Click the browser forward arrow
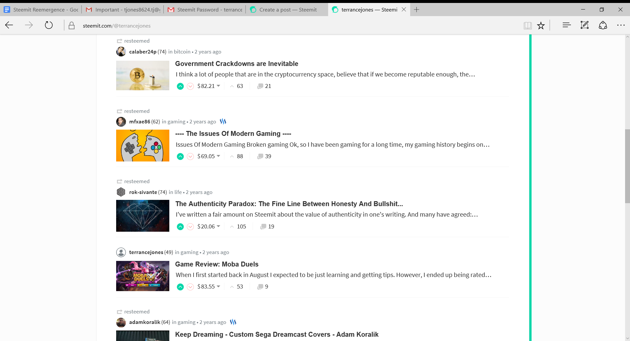Image resolution: width=630 pixels, height=341 pixels. 29,25
